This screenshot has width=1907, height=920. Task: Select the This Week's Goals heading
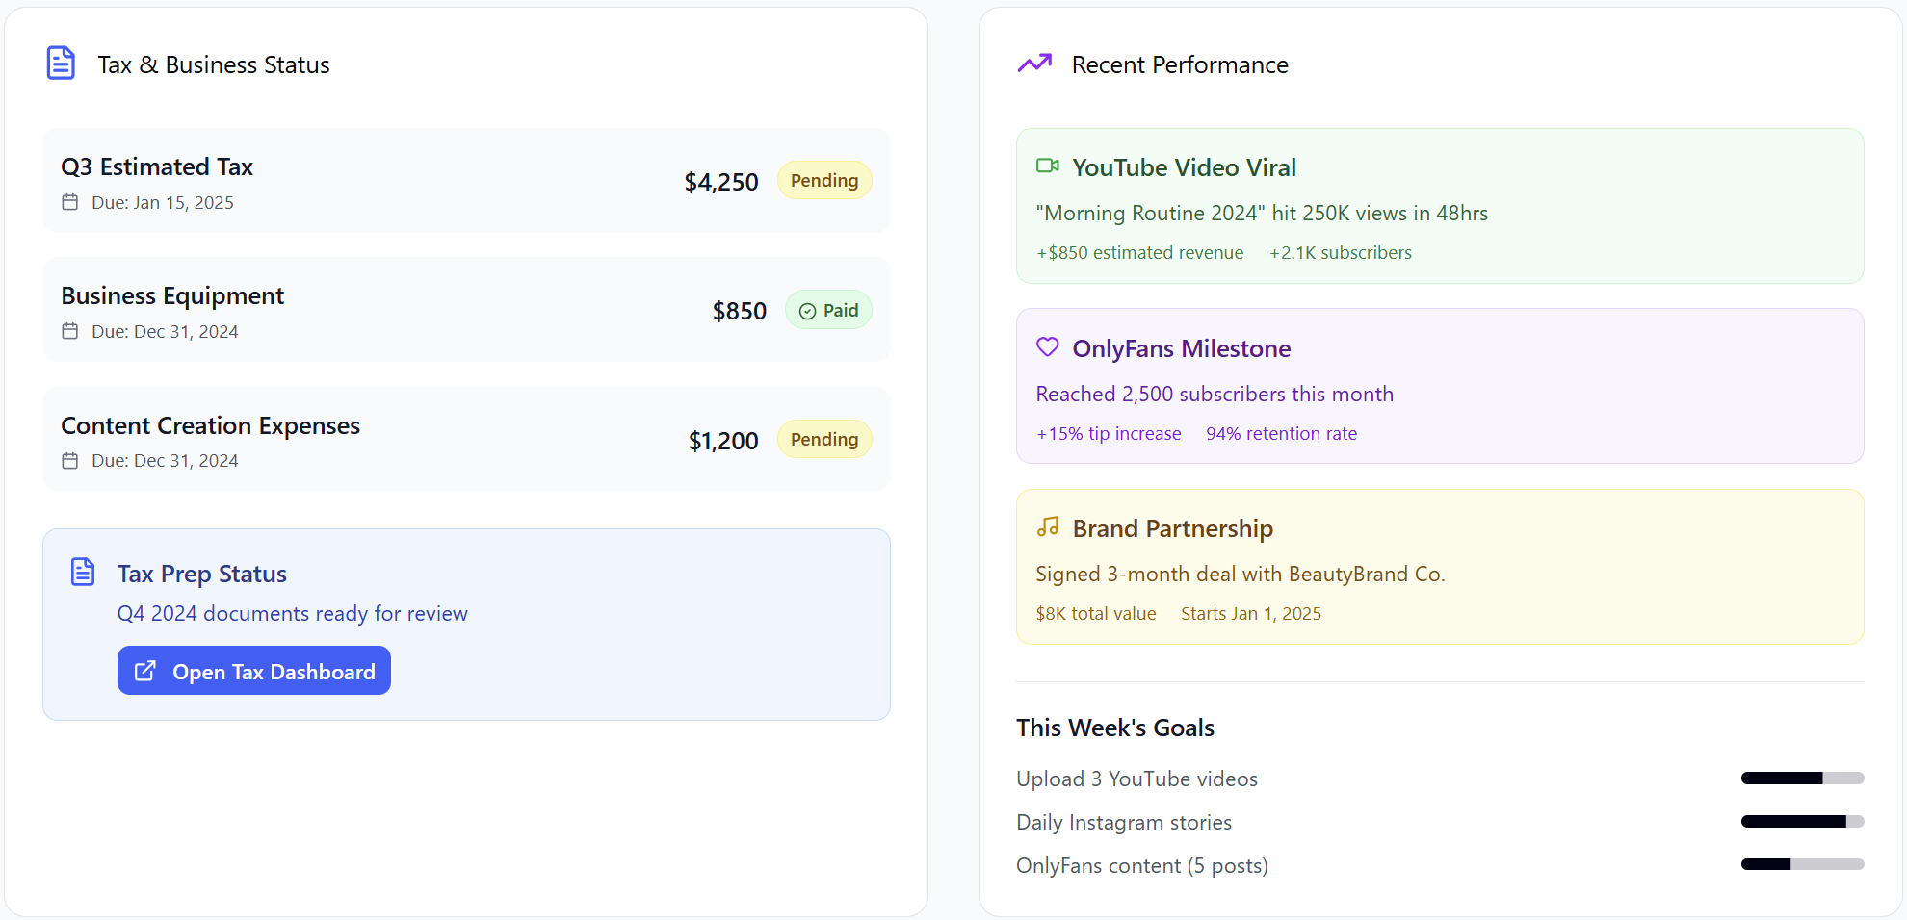1114,728
